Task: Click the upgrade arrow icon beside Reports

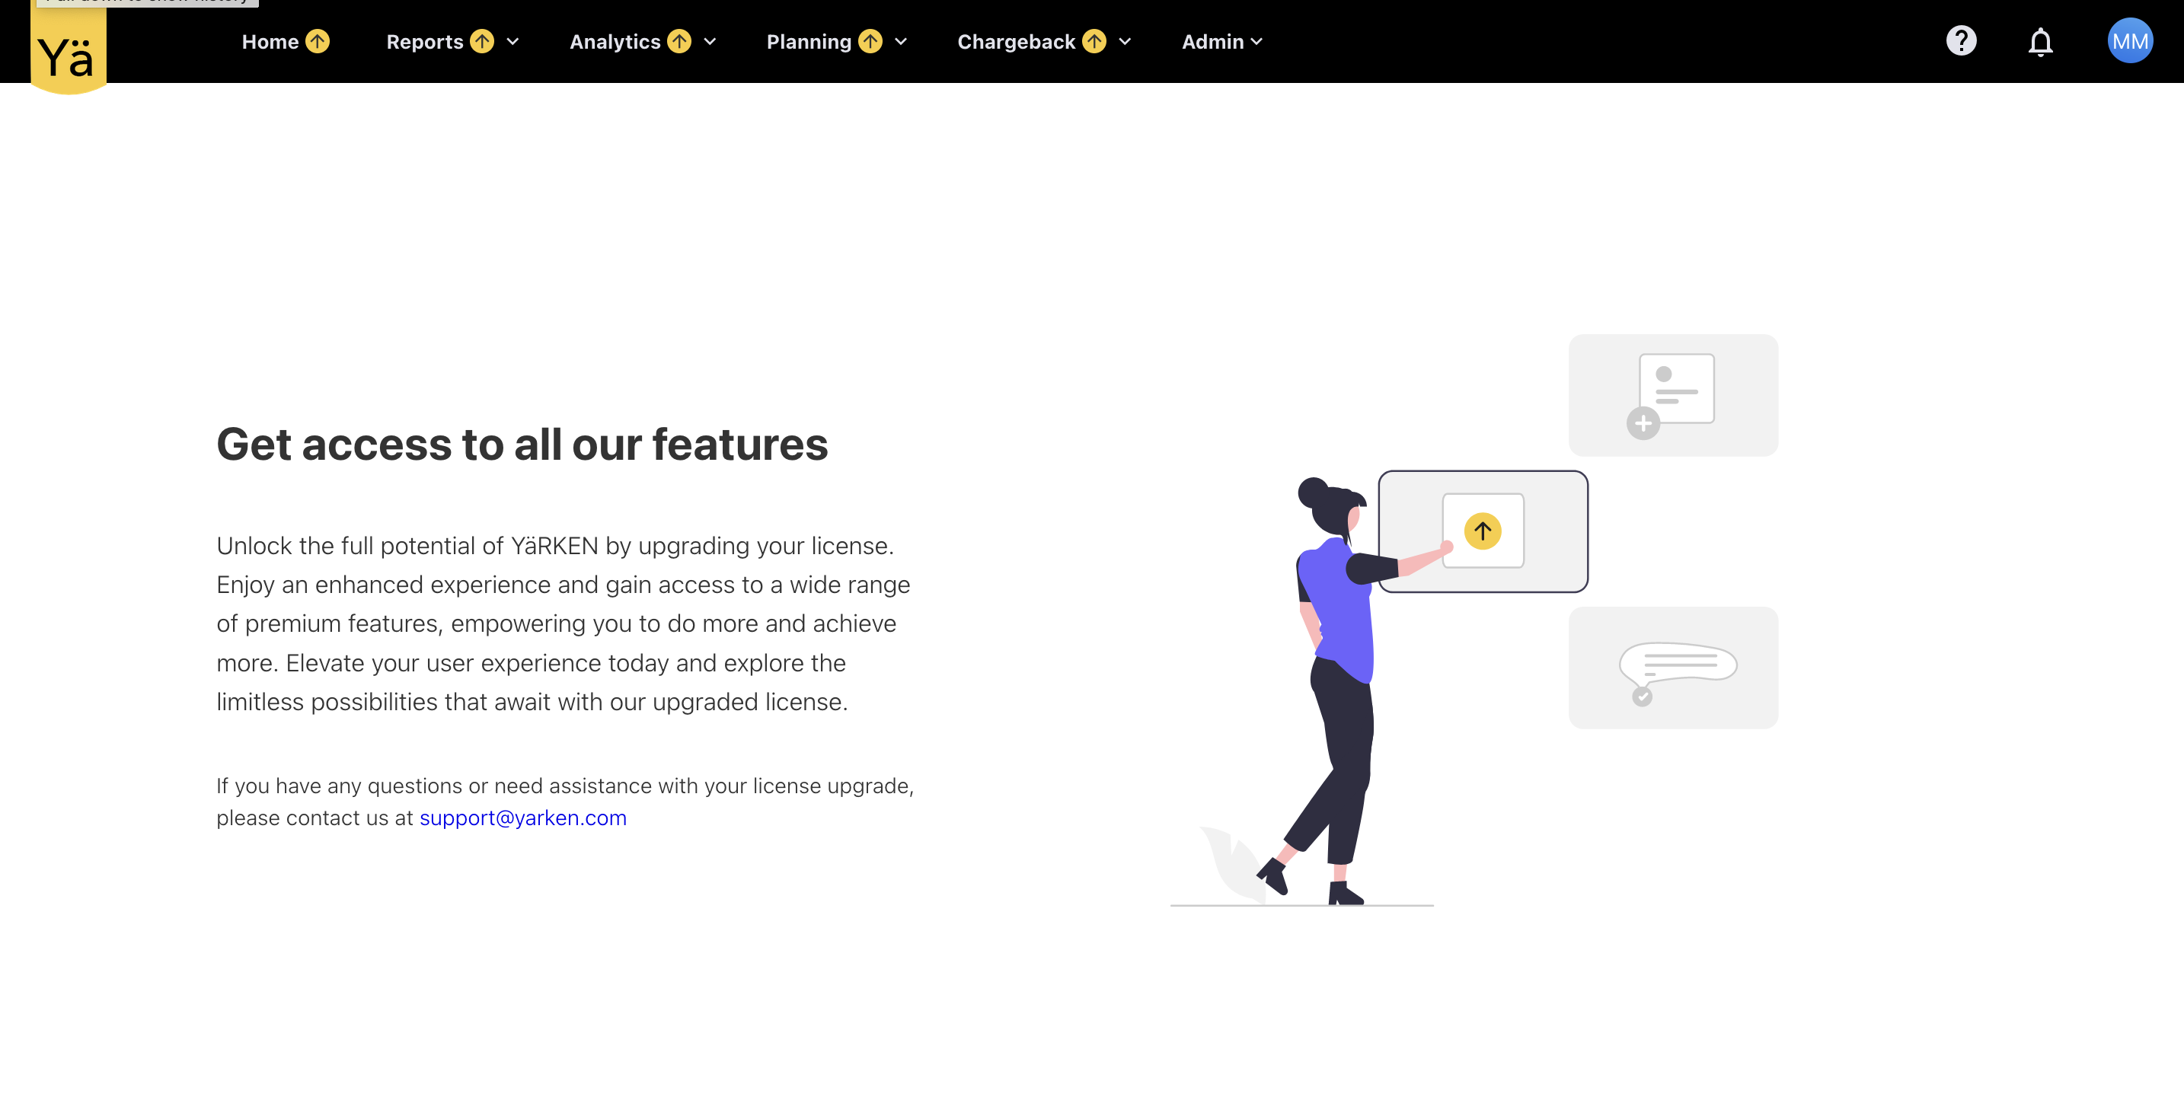Action: click(482, 42)
